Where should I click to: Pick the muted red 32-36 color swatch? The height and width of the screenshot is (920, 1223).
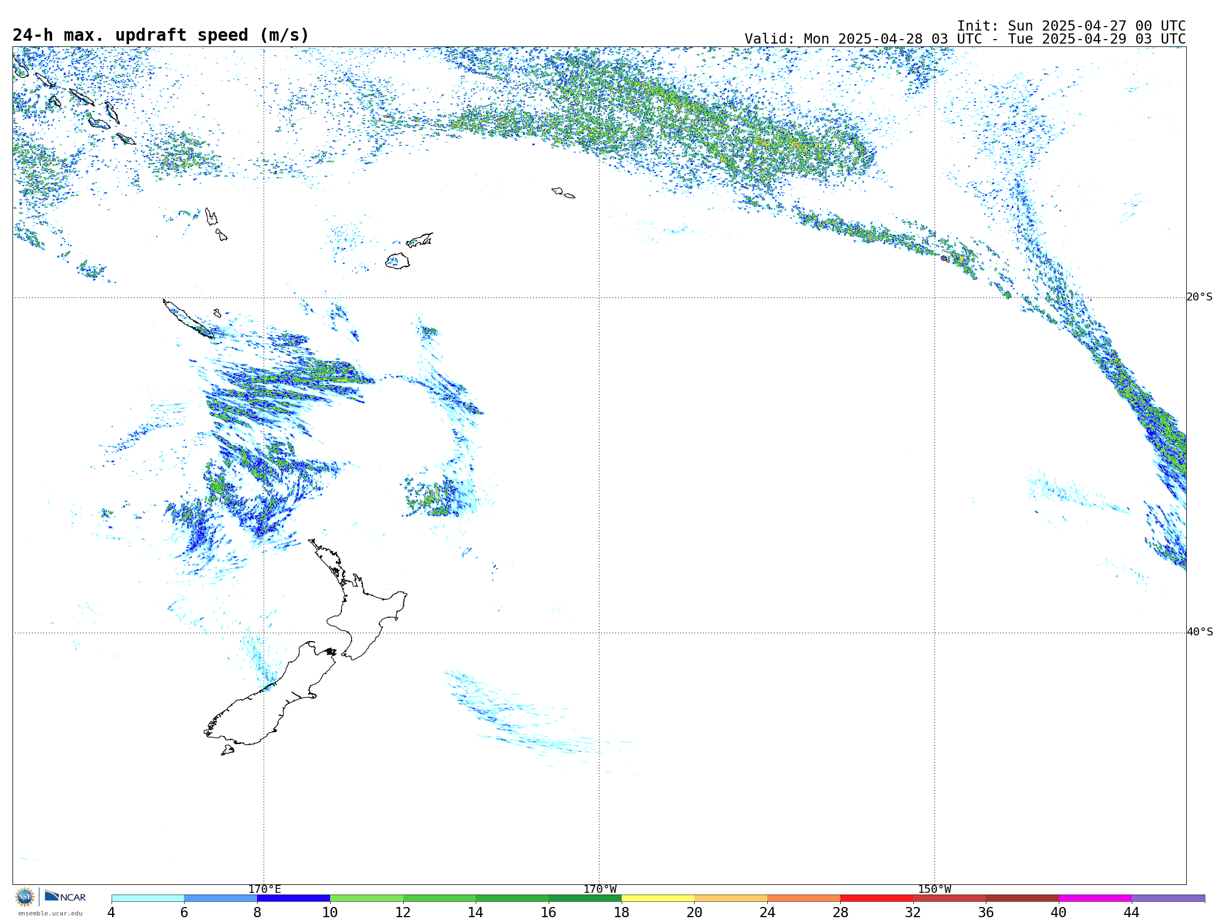click(x=950, y=898)
